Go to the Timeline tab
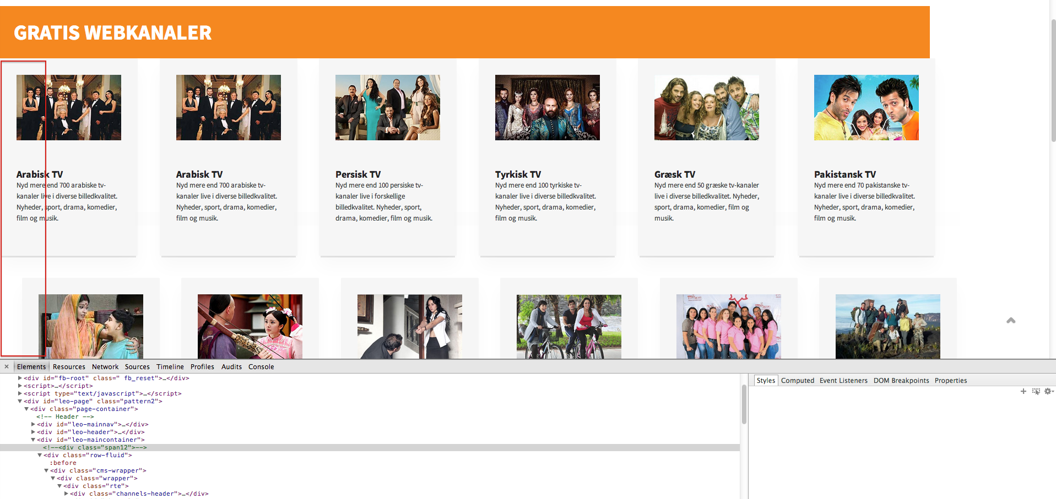The image size is (1056, 499). [170, 366]
